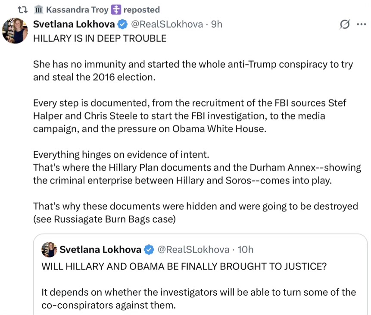Open Svetlana Lokhova's main profile avatar

tap(15, 31)
